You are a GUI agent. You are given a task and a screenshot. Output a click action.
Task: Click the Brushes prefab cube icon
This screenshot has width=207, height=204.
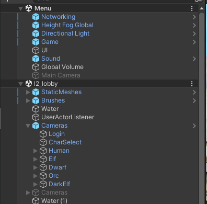point(36,100)
